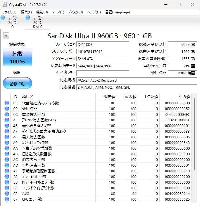Viewport: 200px width, 206px height.
Task: Select the 平均消去回数 row
Action: tap(97, 165)
